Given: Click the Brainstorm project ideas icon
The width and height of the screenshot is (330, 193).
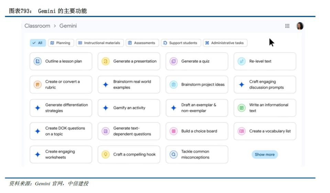Looking at the screenshot, I should click(x=173, y=84).
